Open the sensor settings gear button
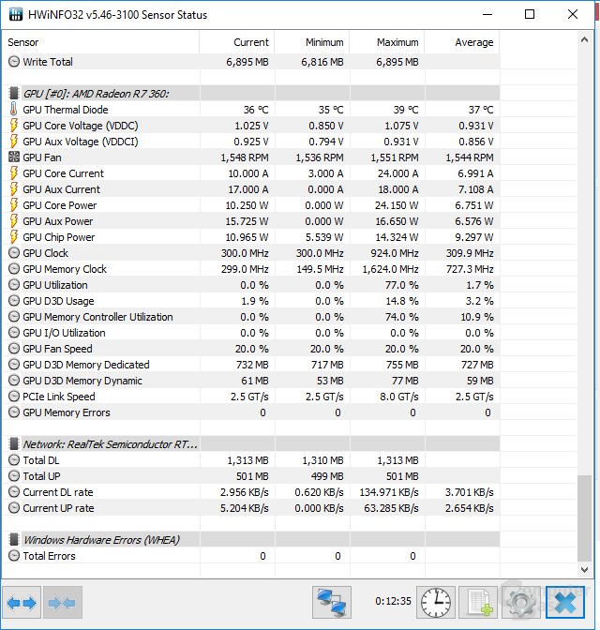Image resolution: width=600 pixels, height=630 pixels. click(x=521, y=602)
